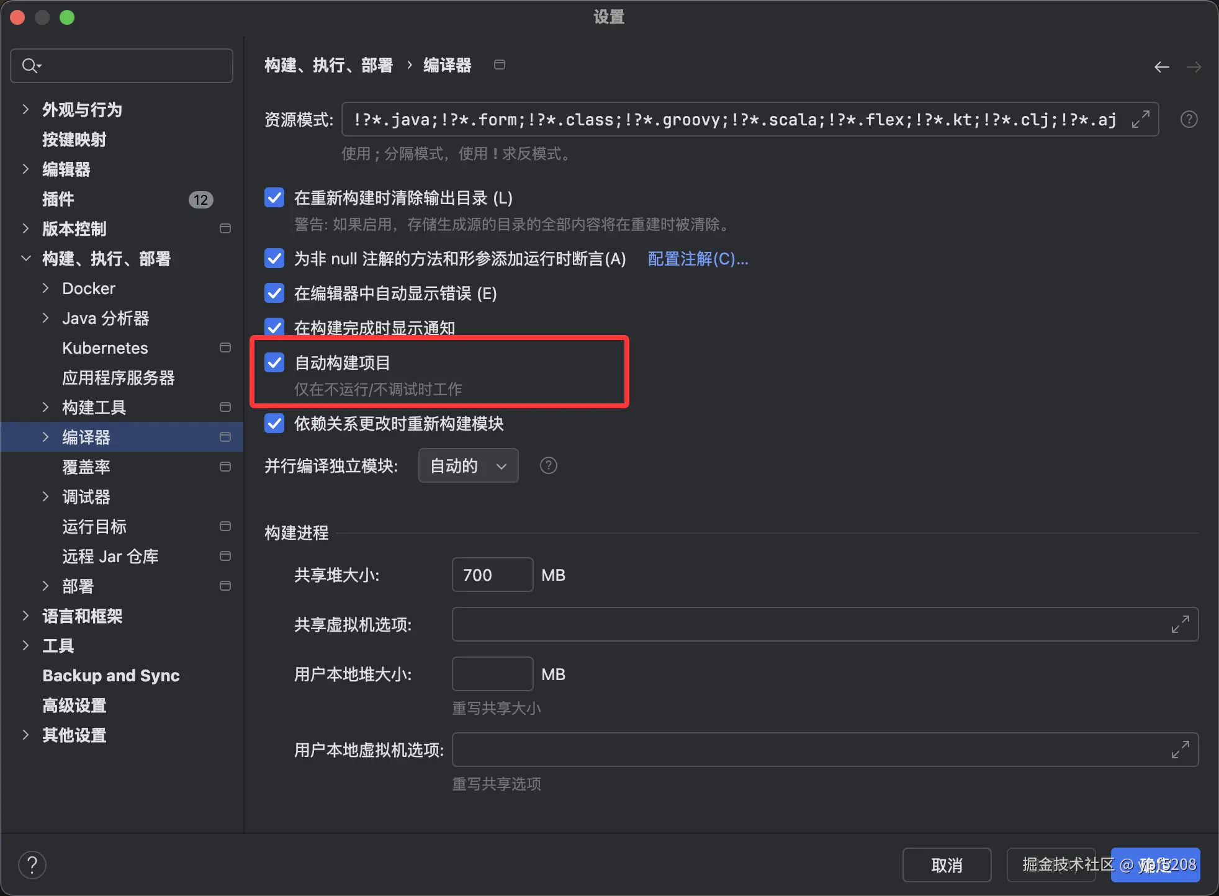Image resolution: width=1219 pixels, height=896 pixels.
Task: Click the back navigation arrow icon
Action: [1161, 66]
